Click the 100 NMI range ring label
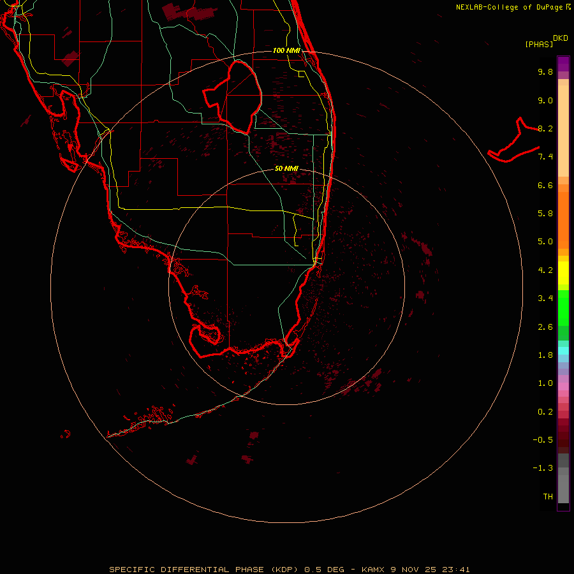This screenshot has height=574, width=574. coord(286,50)
